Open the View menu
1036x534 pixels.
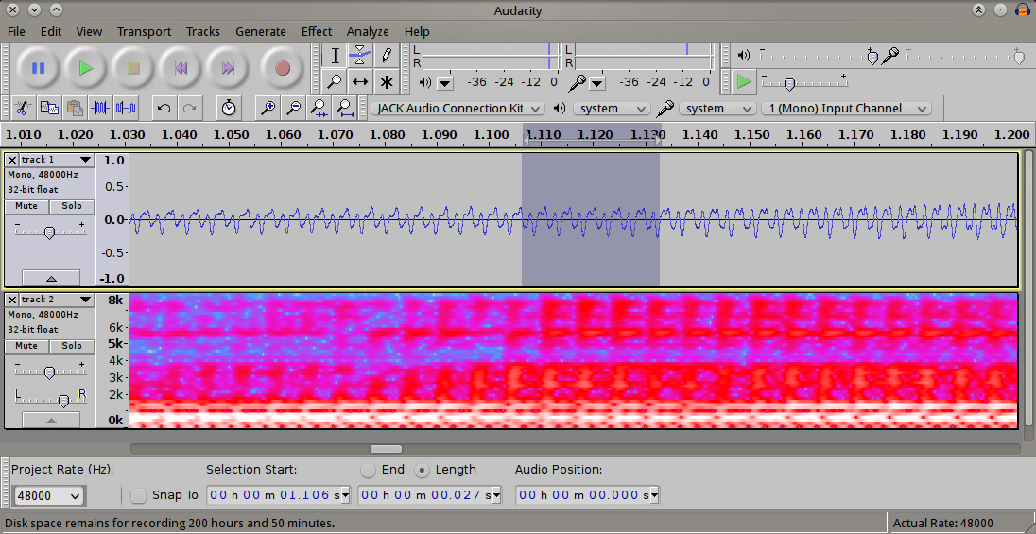click(89, 32)
